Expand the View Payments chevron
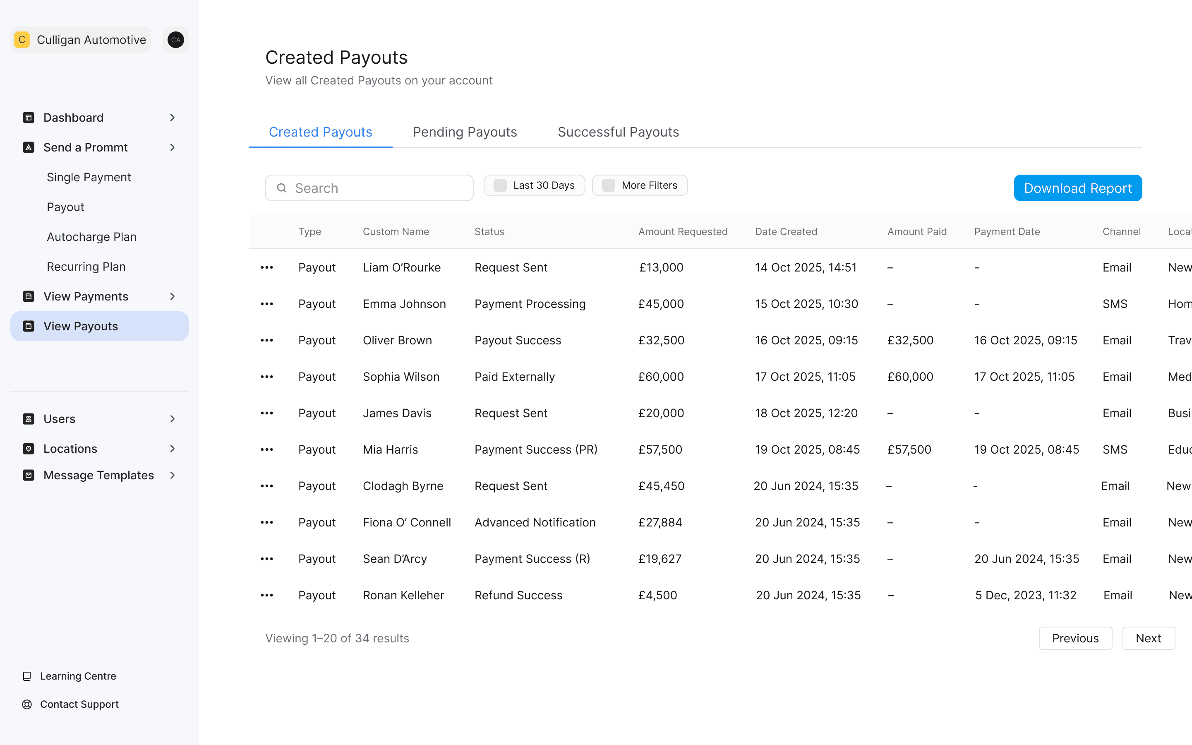Viewport: 1192px width, 745px height. (173, 296)
